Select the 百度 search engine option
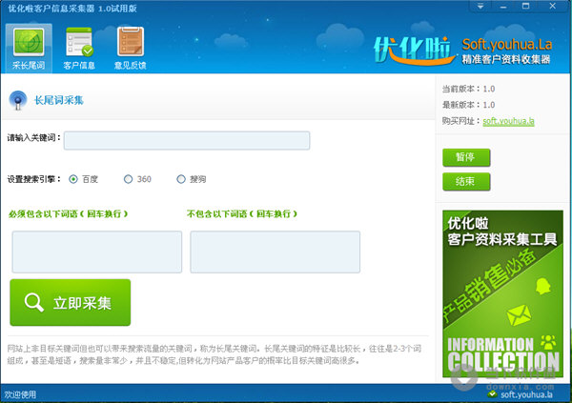 73,179
